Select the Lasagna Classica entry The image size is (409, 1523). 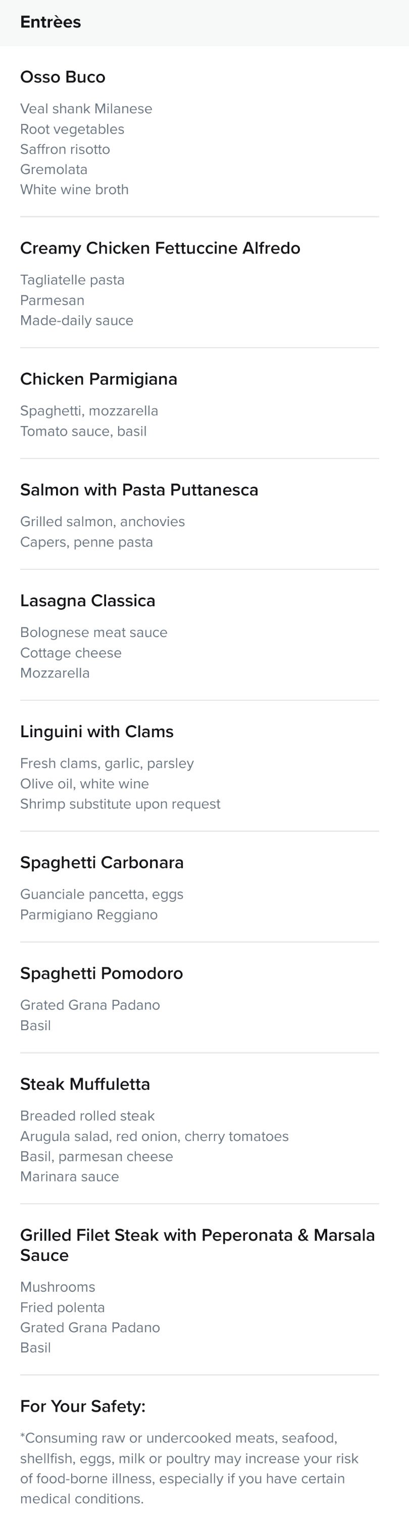click(x=88, y=601)
